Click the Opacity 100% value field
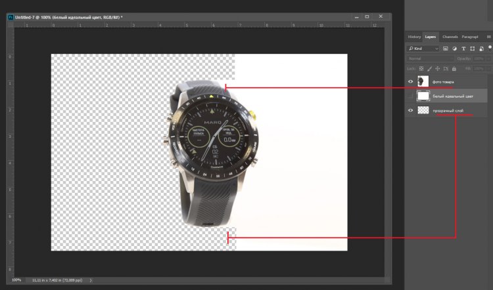 pos(479,58)
